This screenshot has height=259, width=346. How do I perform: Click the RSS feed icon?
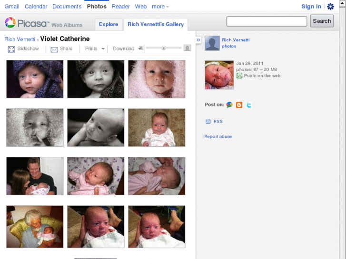(x=208, y=122)
